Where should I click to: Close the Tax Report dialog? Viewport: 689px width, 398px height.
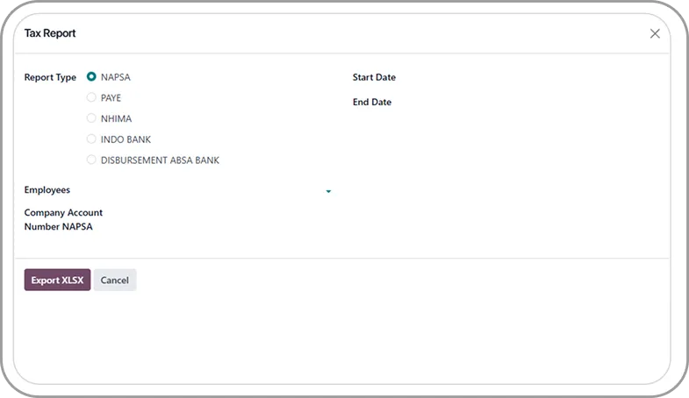655,33
